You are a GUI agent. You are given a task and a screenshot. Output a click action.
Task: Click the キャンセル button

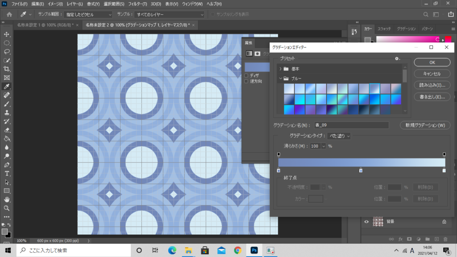[x=432, y=74]
